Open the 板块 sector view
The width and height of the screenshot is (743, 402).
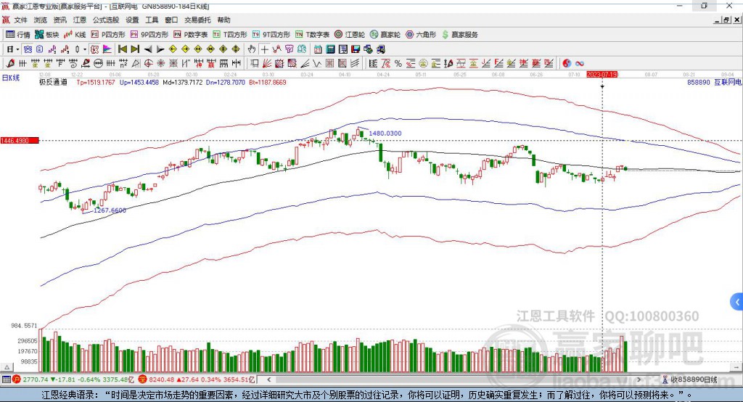(x=47, y=35)
